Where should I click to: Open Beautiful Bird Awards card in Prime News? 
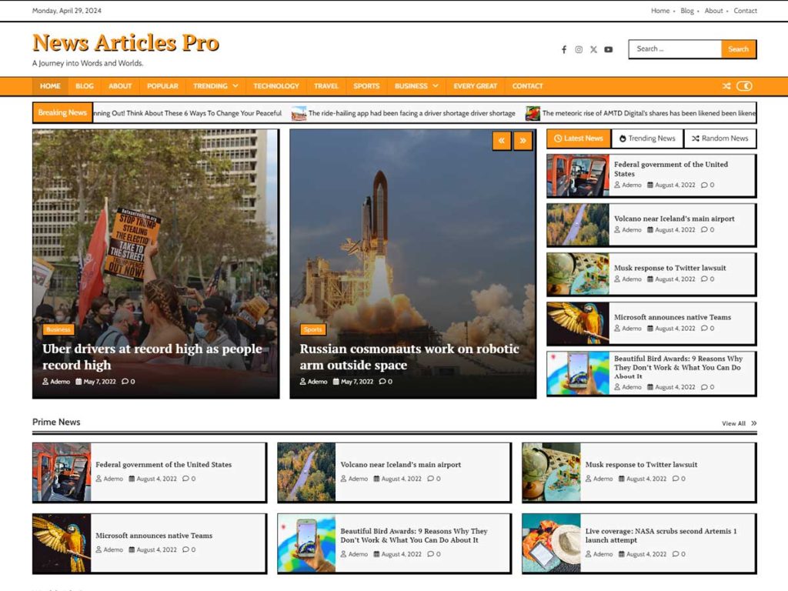click(x=413, y=536)
